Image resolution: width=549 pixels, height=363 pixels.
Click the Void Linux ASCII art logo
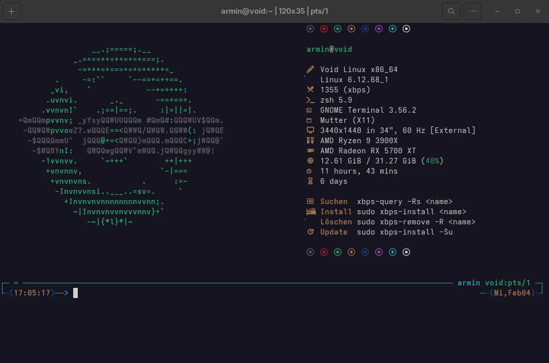pos(121,136)
